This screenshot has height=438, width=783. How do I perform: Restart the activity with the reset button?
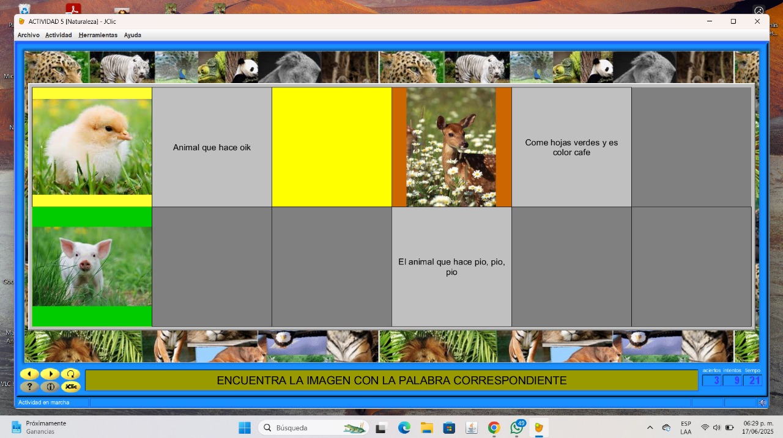pyautogui.click(x=71, y=374)
